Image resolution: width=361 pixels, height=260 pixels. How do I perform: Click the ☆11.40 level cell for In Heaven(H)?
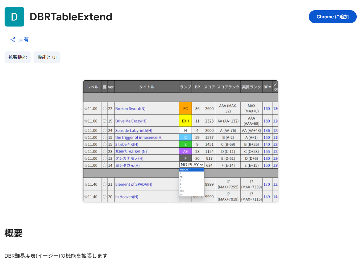click(93, 197)
